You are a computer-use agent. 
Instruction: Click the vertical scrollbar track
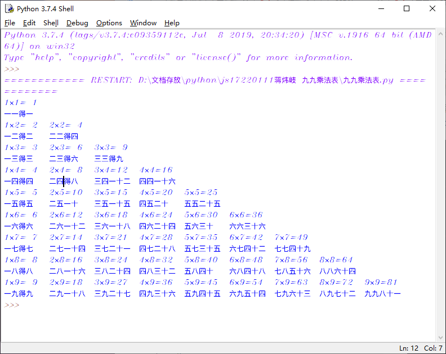[440, 186]
